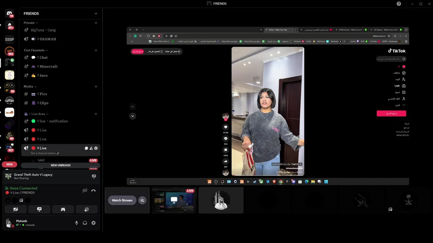Click the add-stream icon beside Watch Stream
Image resolution: width=433 pixels, height=243 pixels.
click(142, 200)
